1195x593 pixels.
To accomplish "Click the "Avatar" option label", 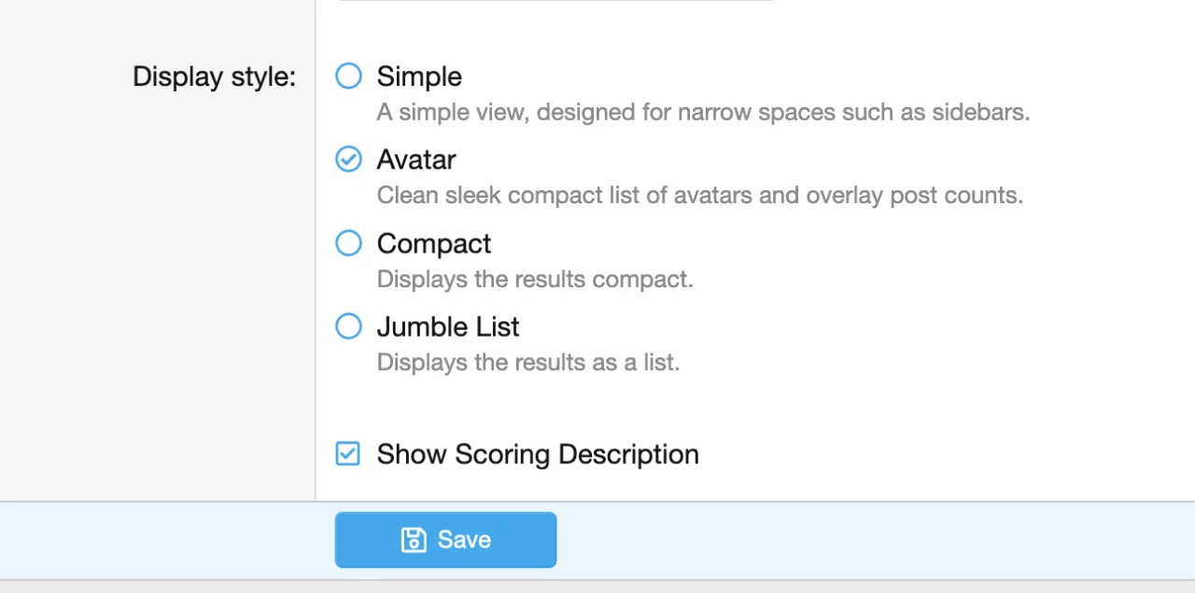I will (x=416, y=159).
